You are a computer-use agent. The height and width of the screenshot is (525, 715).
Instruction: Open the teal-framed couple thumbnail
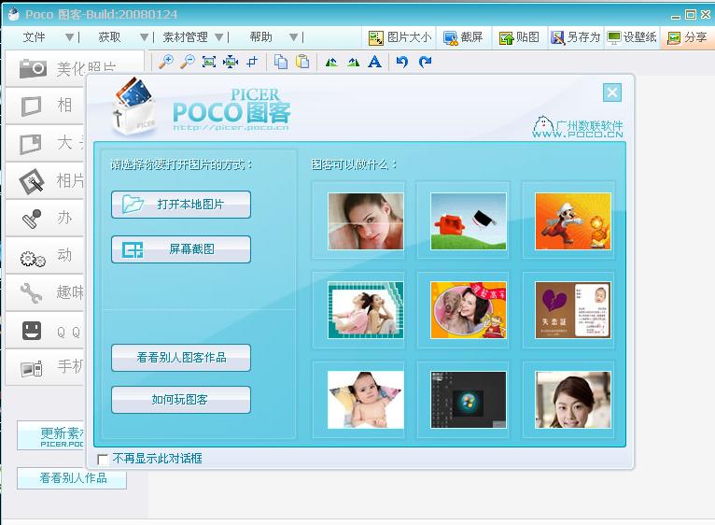366,310
